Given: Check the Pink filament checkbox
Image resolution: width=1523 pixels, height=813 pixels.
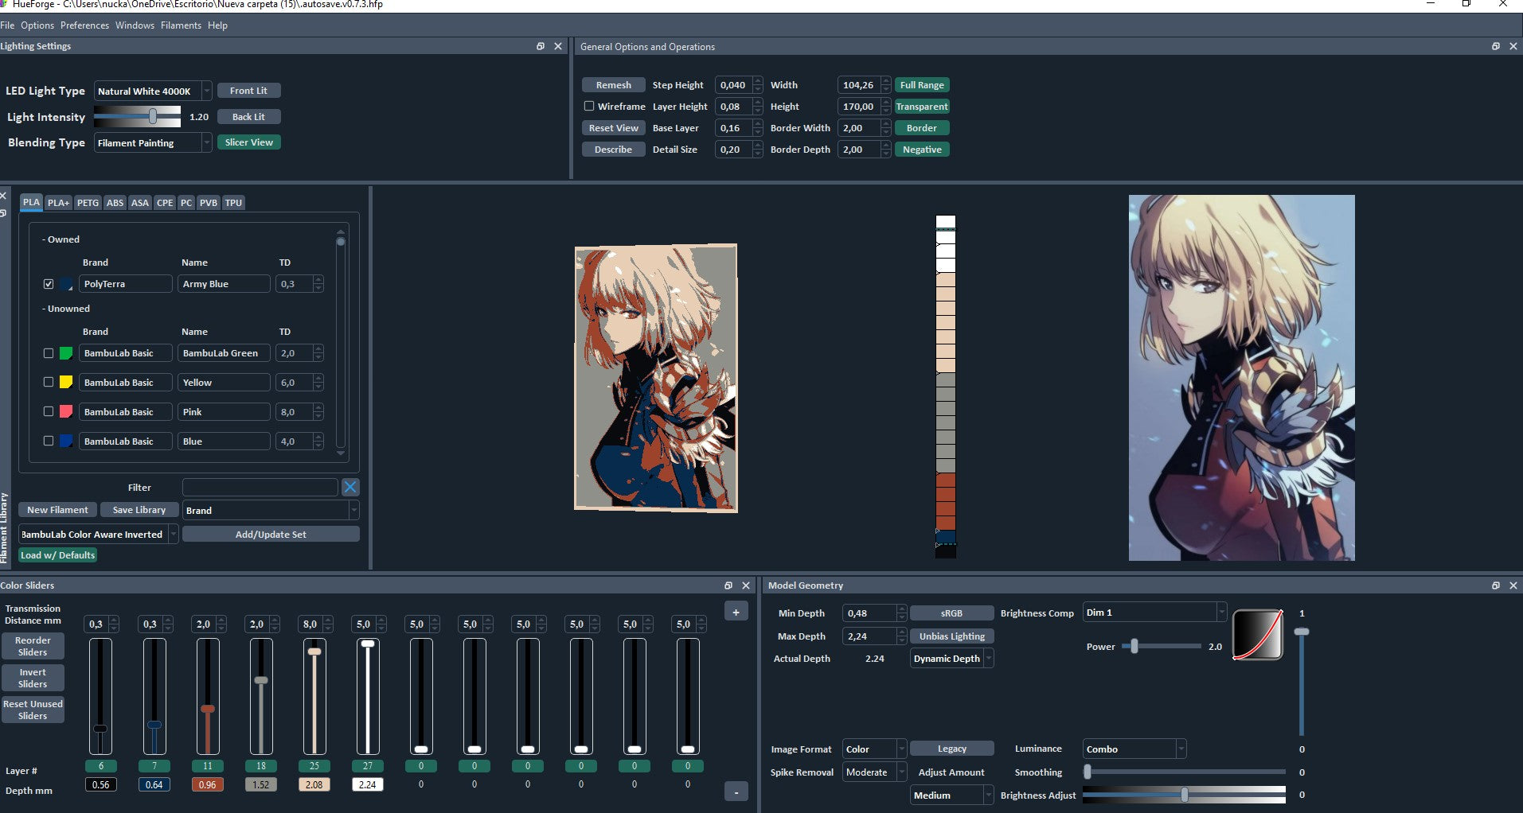Looking at the screenshot, I should [49, 412].
